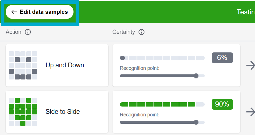Click the info icon next to Action
The height and width of the screenshot is (135, 255).
(28, 32)
